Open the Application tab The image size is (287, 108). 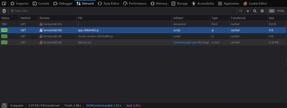coord(229,4)
